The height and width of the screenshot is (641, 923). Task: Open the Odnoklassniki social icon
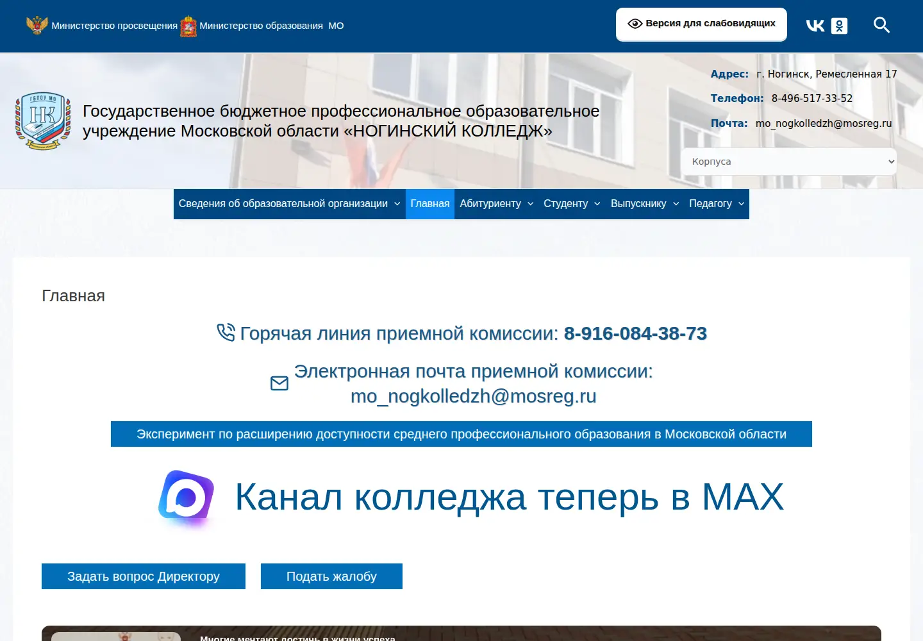coord(839,26)
